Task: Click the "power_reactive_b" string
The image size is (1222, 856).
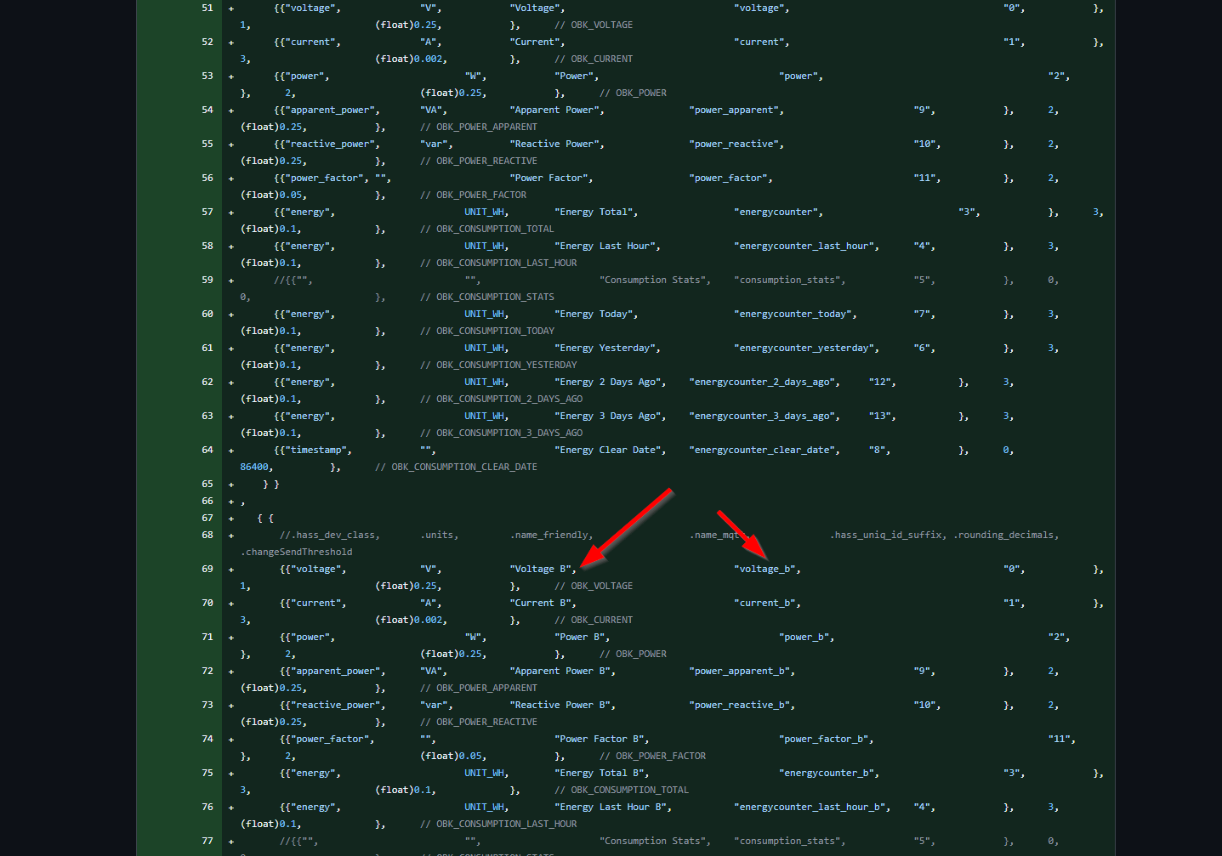Action: tap(741, 705)
